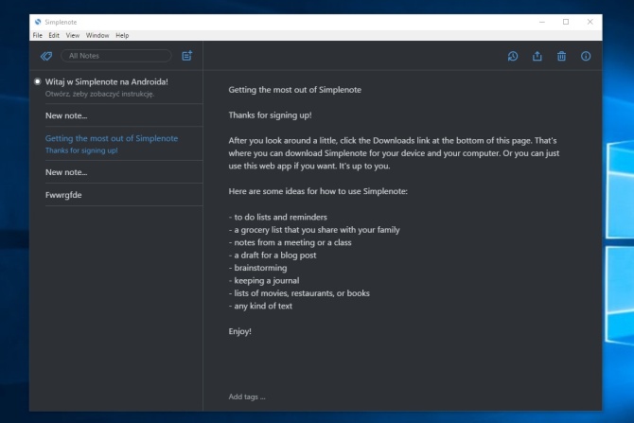634x423 pixels.
Task: Open the Help menu
Action: point(122,35)
